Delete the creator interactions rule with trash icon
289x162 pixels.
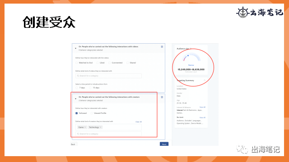click(x=162, y=97)
